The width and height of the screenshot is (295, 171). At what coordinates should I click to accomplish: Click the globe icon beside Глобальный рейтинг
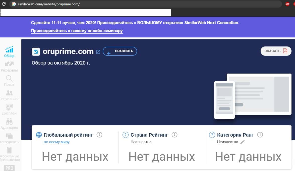point(39,135)
